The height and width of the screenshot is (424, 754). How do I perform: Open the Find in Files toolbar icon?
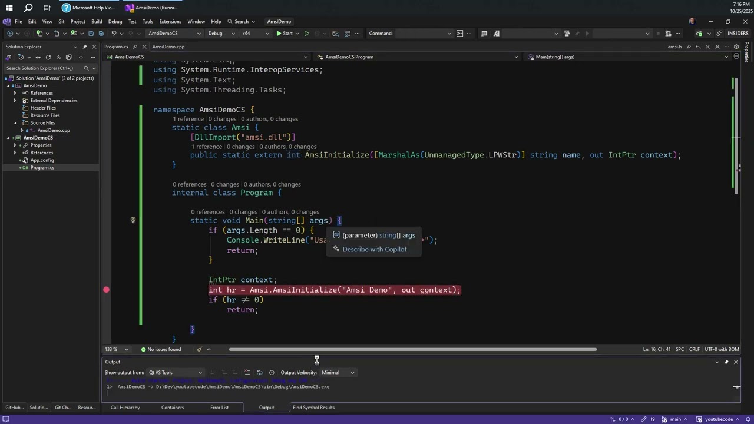pyautogui.click(x=335, y=33)
